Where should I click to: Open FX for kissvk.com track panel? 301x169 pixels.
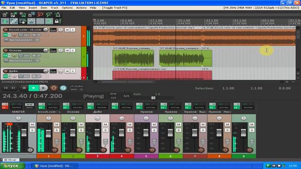coord(5,35)
